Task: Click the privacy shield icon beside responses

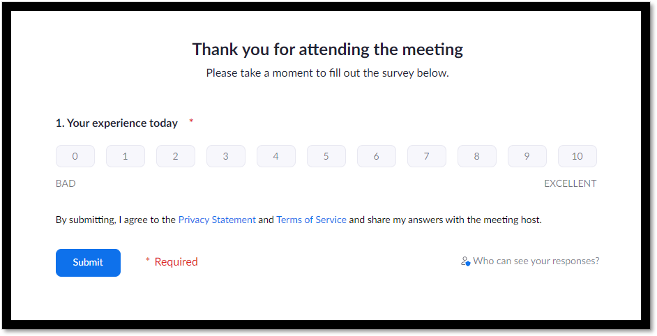Action: tap(465, 261)
